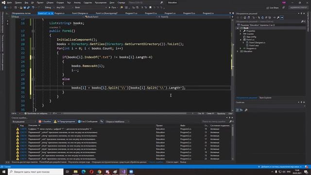Collapse the Form1 constructor at line 17

click(33, 31)
